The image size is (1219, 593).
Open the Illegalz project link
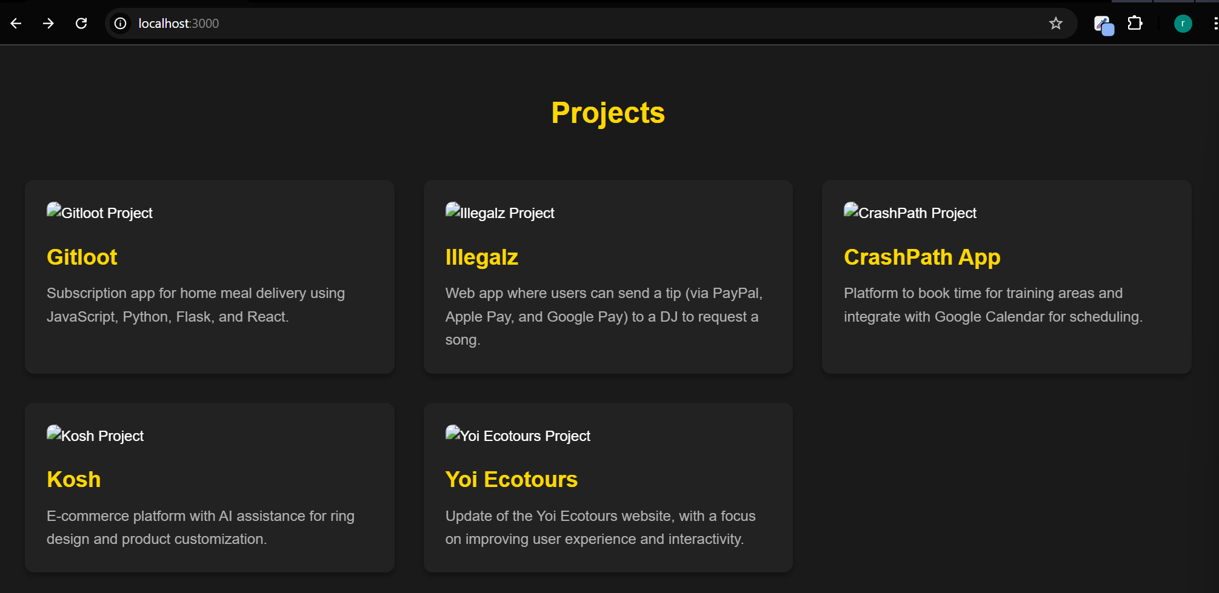click(482, 257)
